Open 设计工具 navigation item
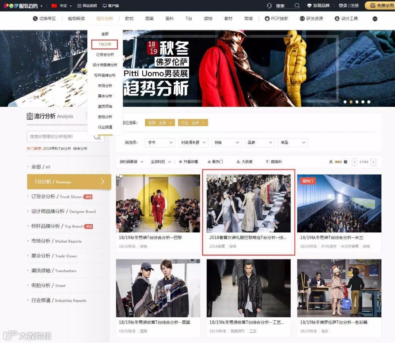Viewport: 395px width, 343px height. click(x=346, y=19)
